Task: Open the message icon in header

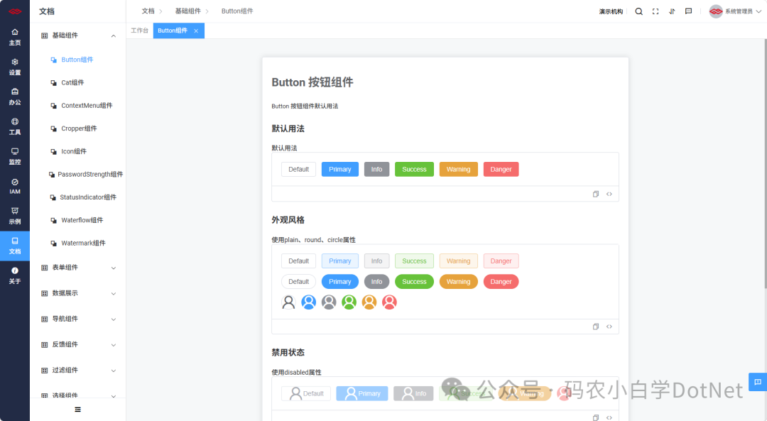Action: (x=689, y=11)
